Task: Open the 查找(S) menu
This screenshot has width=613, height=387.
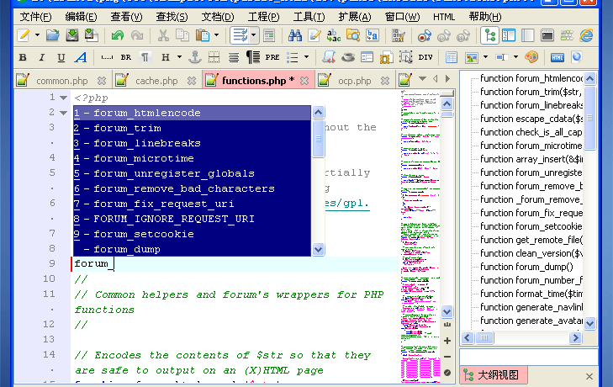Action: 172,17
